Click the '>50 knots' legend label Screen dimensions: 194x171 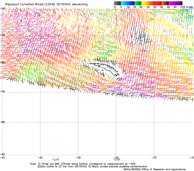[x=186, y=7]
